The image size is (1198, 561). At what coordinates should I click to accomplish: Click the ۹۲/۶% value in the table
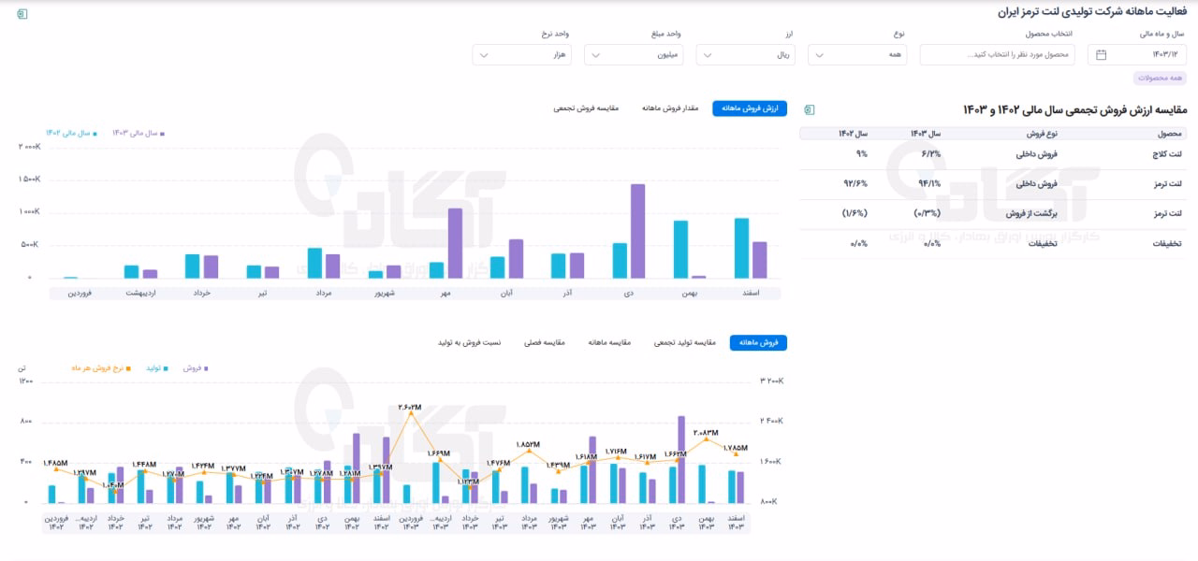[x=855, y=184]
